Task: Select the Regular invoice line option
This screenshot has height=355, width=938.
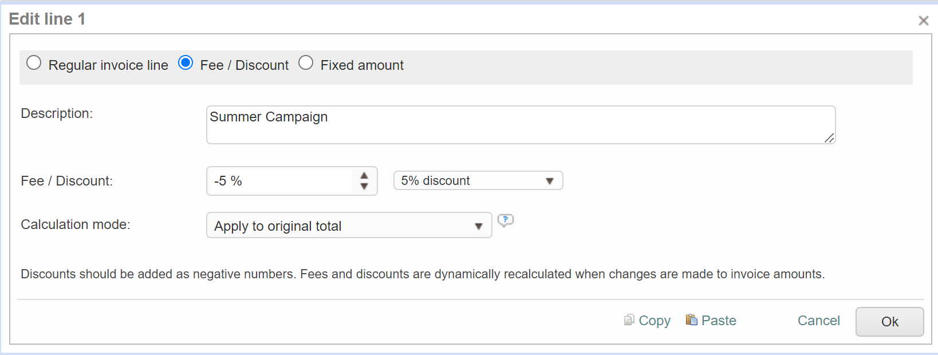Action: tap(34, 63)
